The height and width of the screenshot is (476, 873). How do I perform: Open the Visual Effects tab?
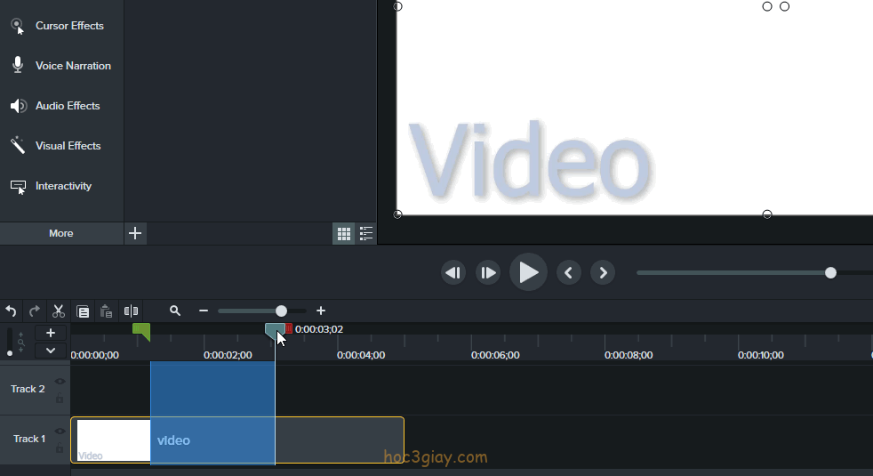(x=68, y=146)
